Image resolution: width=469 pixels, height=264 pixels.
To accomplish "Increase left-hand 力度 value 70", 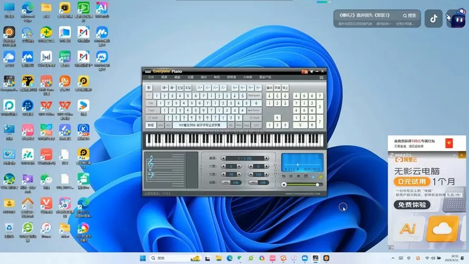I will pyautogui.click(x=239, y=174).
